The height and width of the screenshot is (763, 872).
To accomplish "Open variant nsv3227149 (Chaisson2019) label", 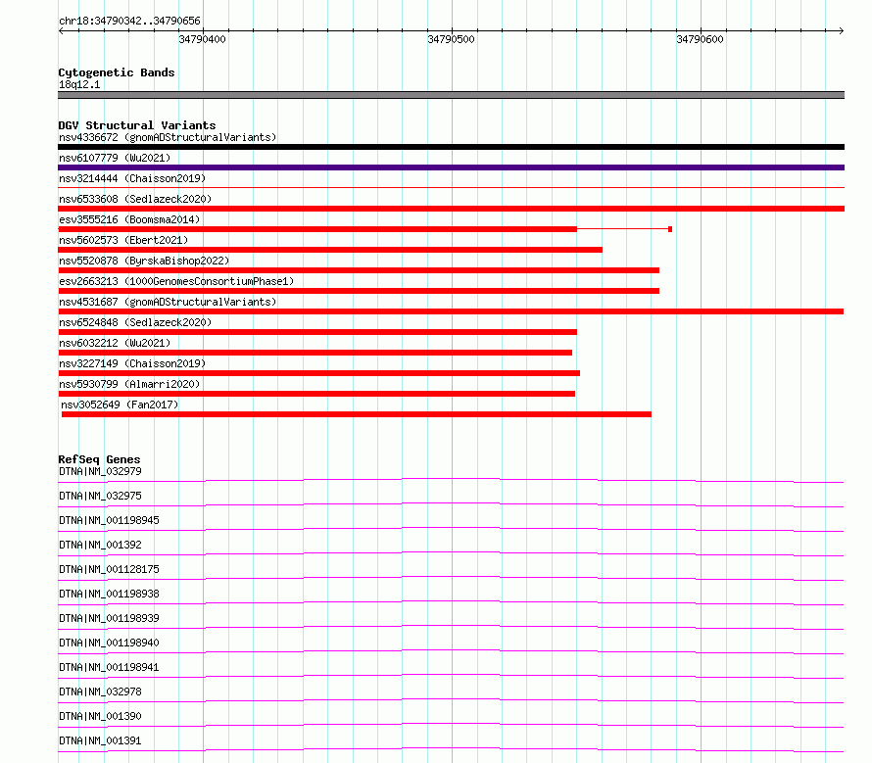I will (x=132, y=363).
